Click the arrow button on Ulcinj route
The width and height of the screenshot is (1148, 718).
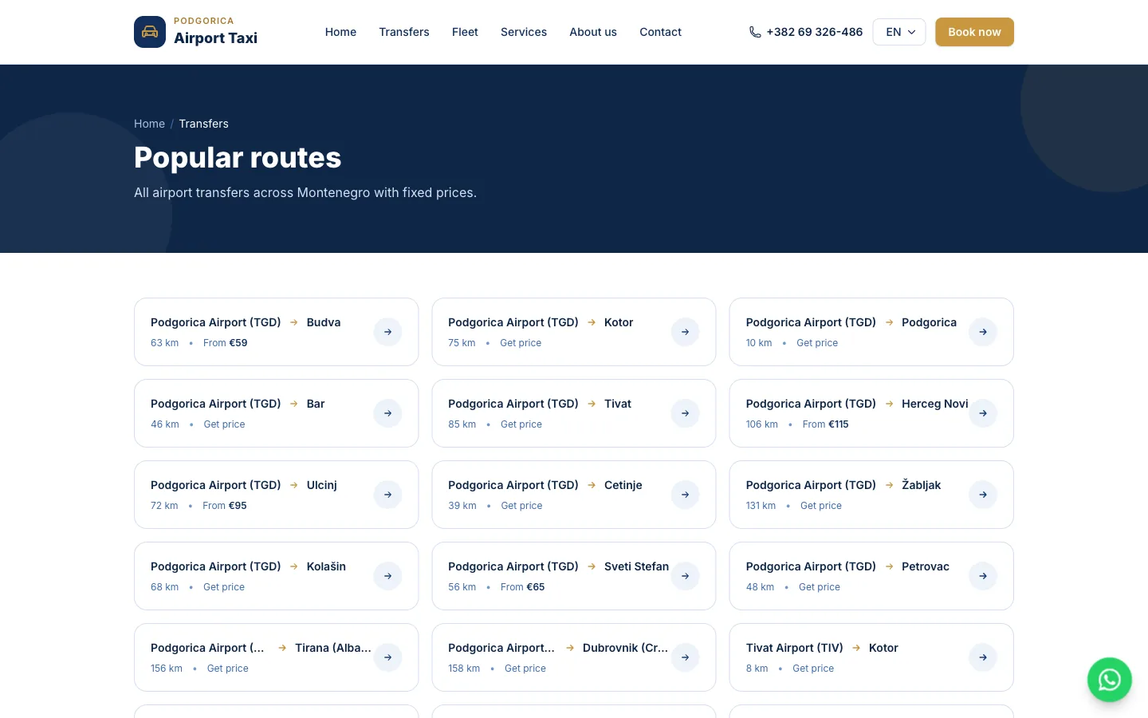[387, 495]
